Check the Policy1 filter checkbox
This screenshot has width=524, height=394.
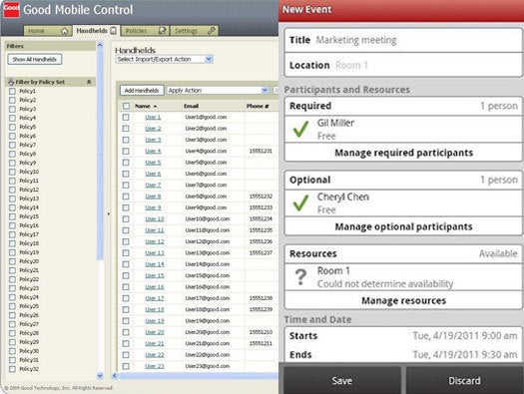pyautogui.click(x=12, y=91)
